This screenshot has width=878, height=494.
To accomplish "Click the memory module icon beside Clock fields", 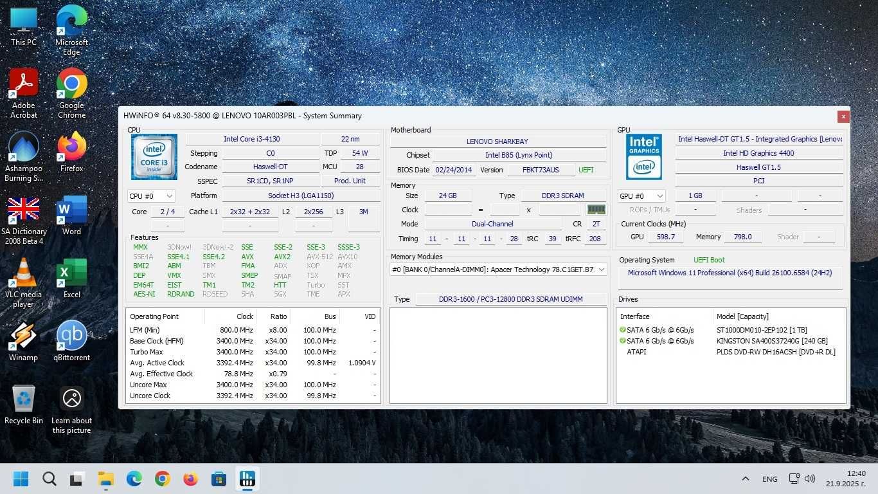I will click(x=596, y=210).
